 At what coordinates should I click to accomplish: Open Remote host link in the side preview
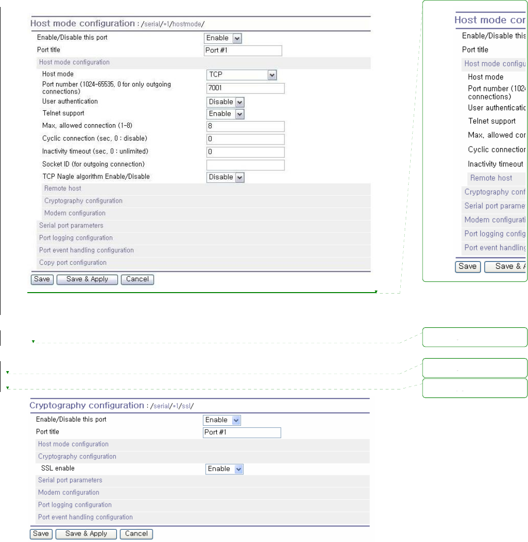(491, 178)
